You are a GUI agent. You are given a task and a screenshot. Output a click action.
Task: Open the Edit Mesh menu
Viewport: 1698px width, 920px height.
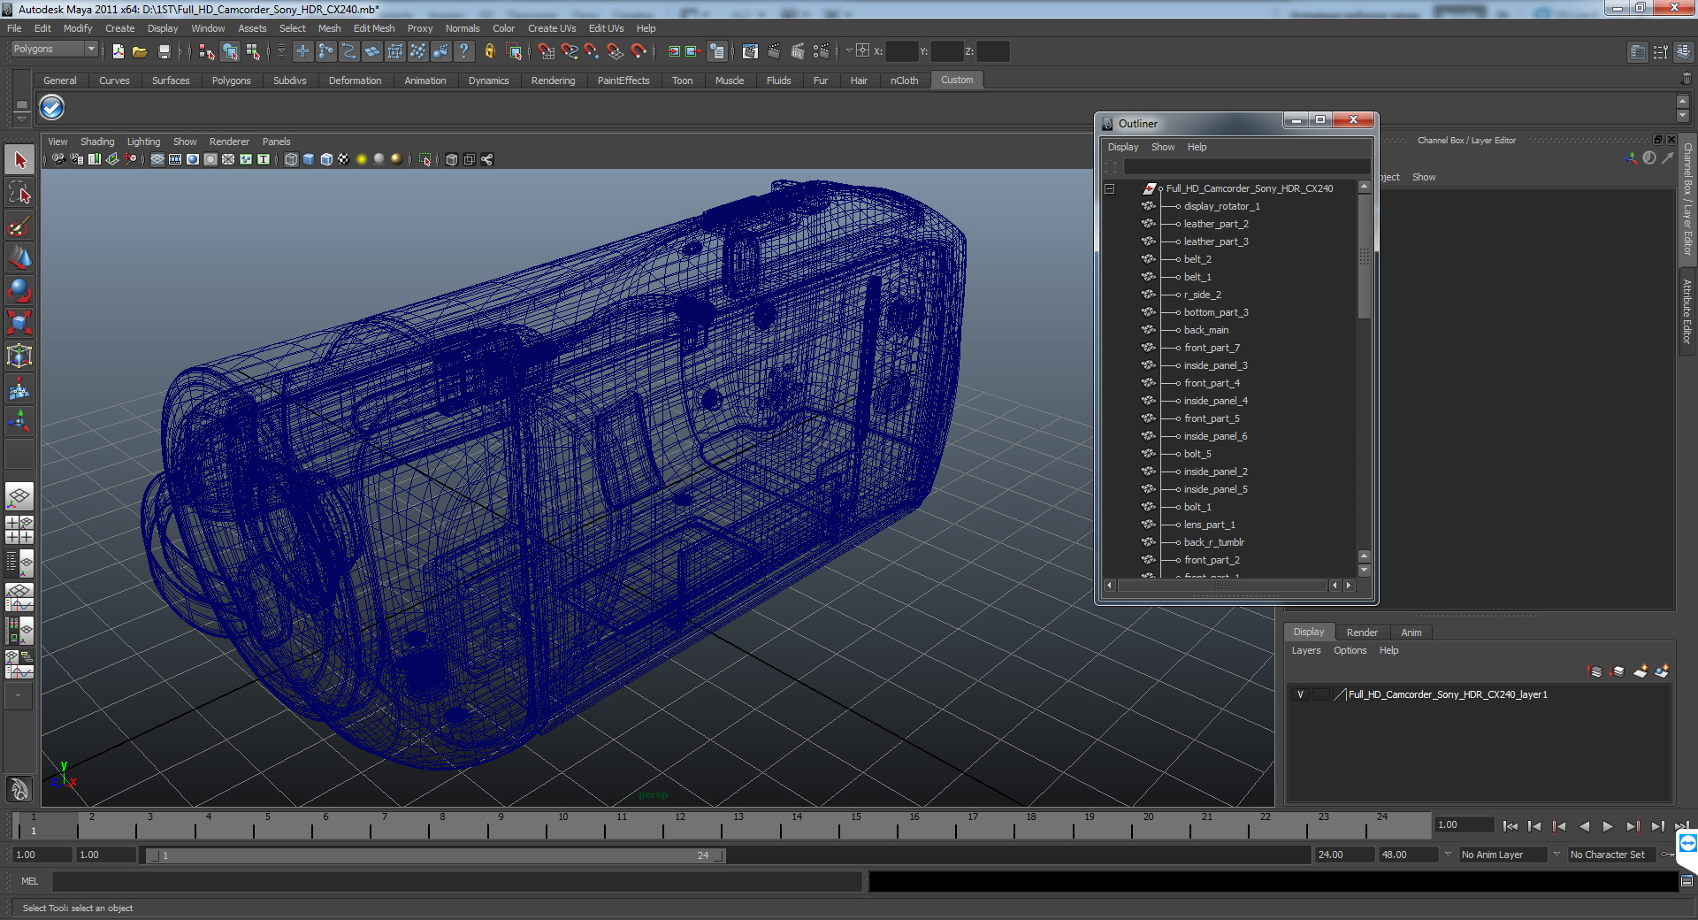(x=374, y=28)
